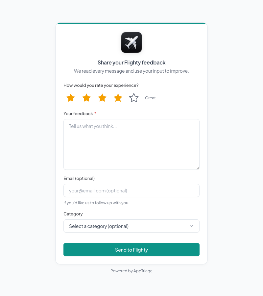Viewport: 263px width, 296px height.
Task: Focus the 'Tell us what you think' textarea
Action: point(131,144)
